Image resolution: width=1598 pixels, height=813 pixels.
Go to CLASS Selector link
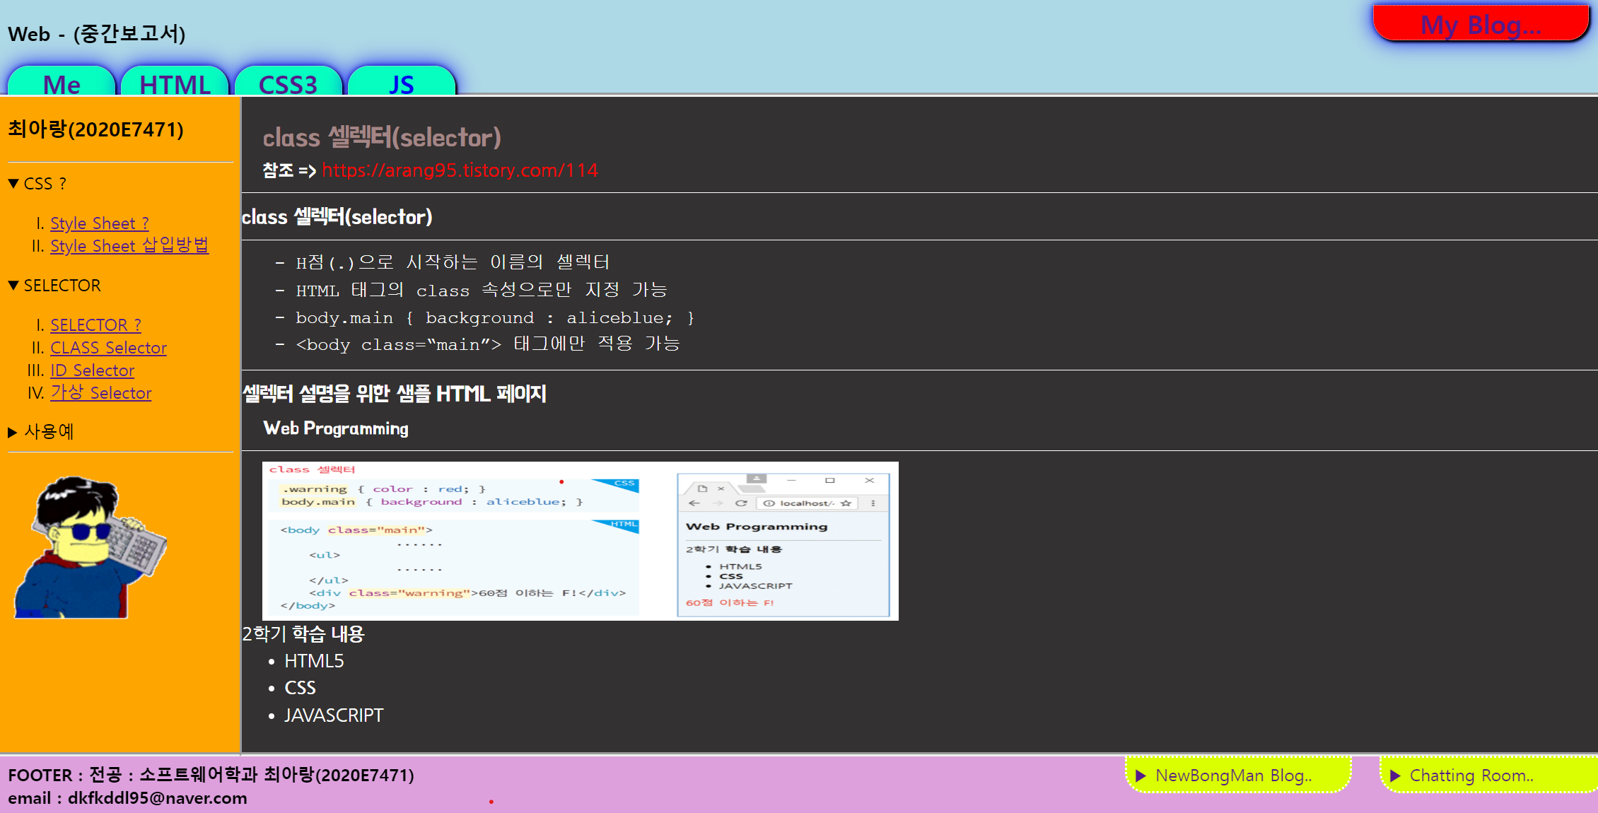tap(108, 348)
